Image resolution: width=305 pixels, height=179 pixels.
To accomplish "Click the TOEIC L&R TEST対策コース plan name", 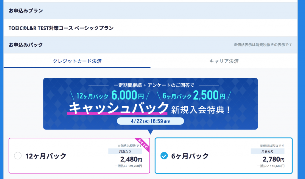I will coord(61,28).
